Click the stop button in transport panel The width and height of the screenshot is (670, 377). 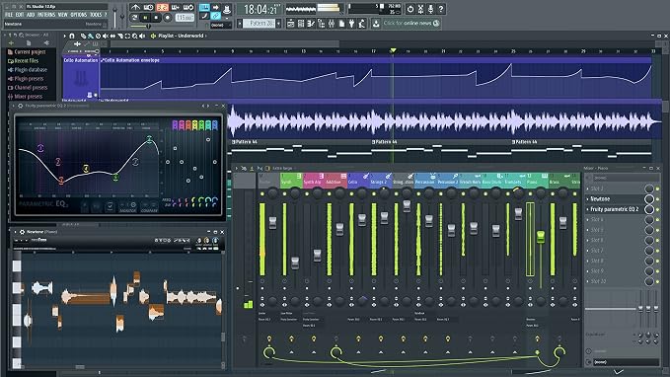pyautogui.click(x=156, y=18)
